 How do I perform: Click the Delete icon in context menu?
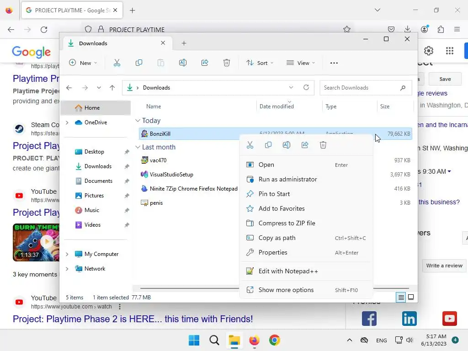click(323, 145)
